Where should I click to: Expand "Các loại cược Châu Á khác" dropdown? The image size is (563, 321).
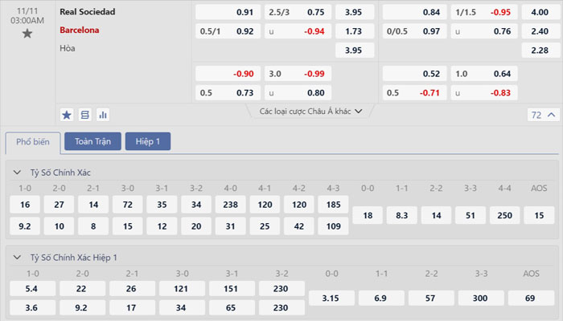pyautogui.click(x=311, y=112)
